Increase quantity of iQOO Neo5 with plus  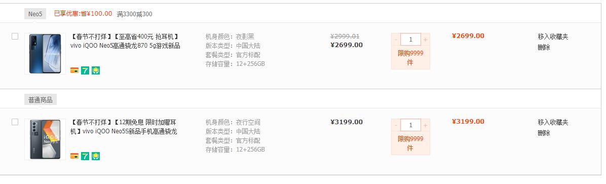pyautogui.click(x=425, y=40)
